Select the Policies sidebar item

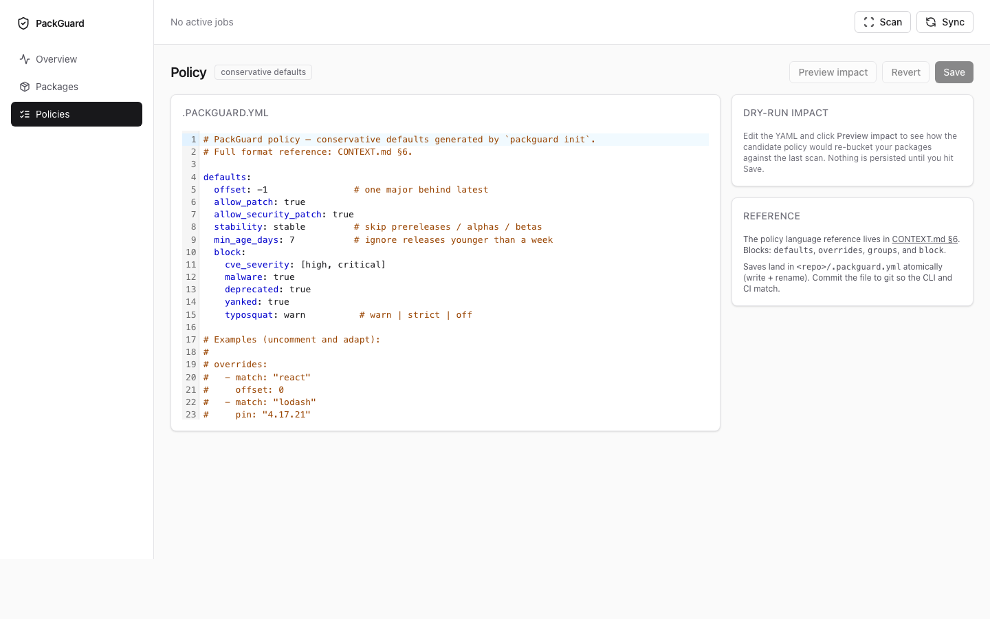tap(53, 114)
